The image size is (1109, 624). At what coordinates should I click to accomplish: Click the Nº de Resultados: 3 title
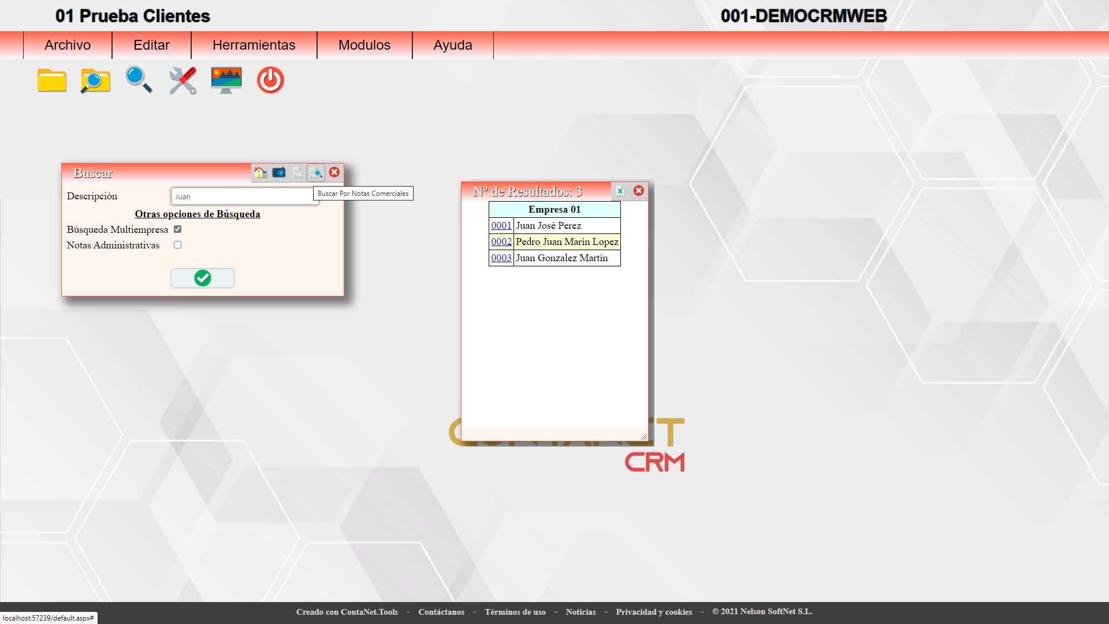coord(527,191)
